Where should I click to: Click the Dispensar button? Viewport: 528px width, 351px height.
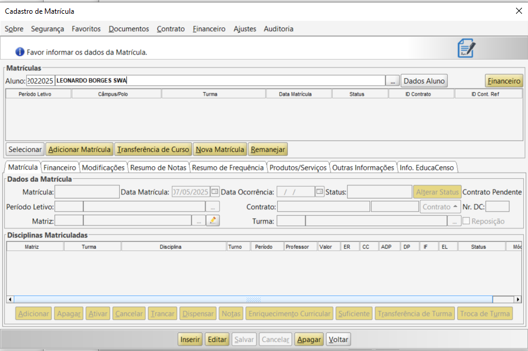tap(198, 314)
